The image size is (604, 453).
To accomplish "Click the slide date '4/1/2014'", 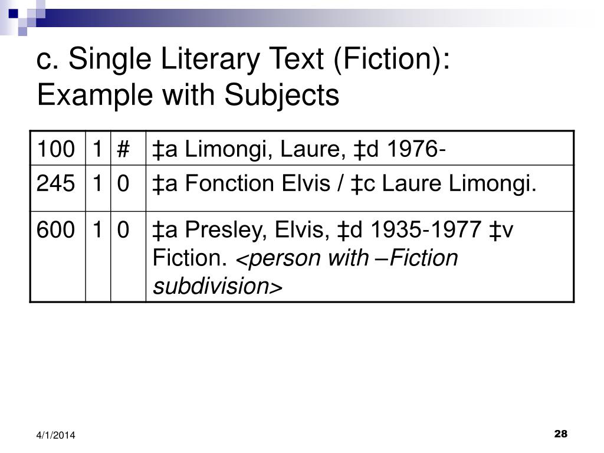I will click(56, 435).
